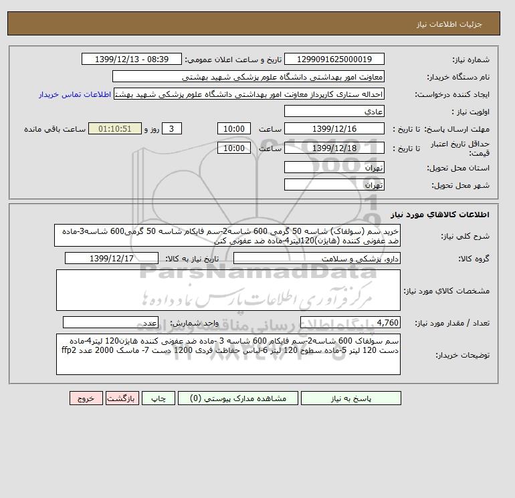
Task: Click the quantity field 4,760
Action: point(350,323)
